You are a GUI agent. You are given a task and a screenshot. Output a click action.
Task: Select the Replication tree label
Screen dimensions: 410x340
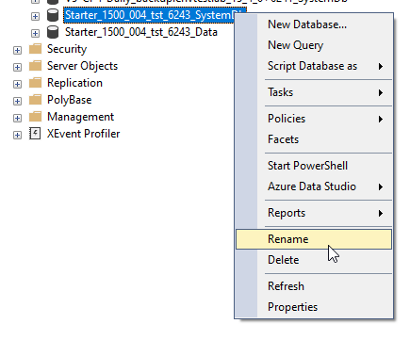[74, 83]
